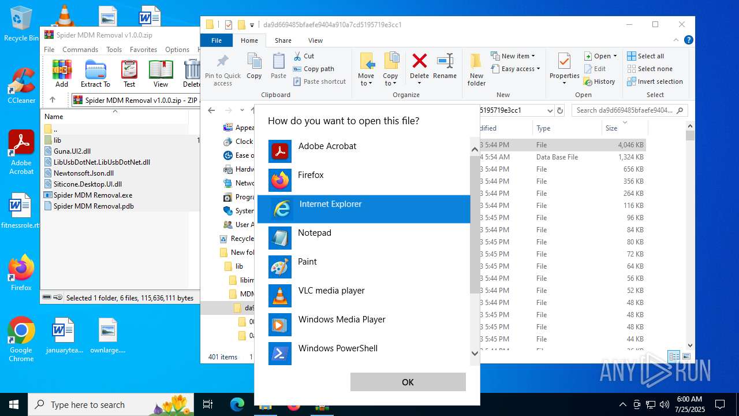Screen dimensions: 739x416
Task: Collapse the Explorer ribbon with chevron
Action: click(x=676, y=40)
